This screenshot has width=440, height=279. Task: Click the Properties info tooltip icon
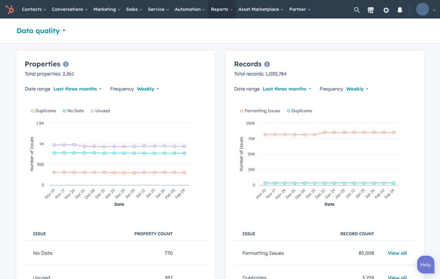(x=66, y=64)
